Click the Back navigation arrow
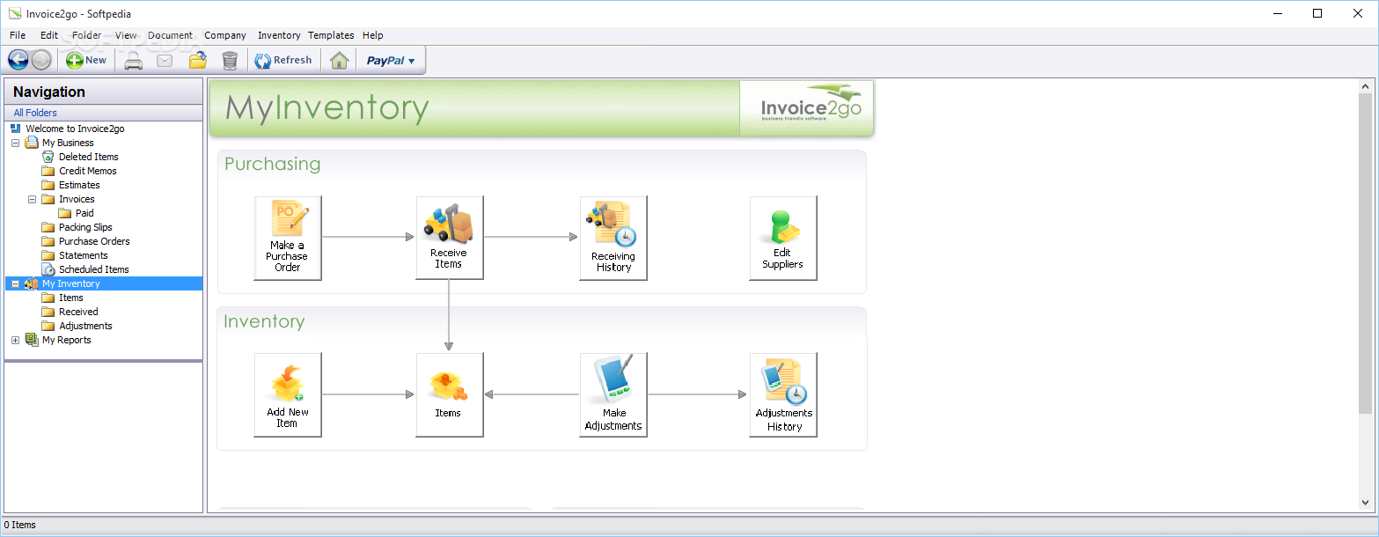Screen dimensions: 1379x537 click(x=18, y=60)
